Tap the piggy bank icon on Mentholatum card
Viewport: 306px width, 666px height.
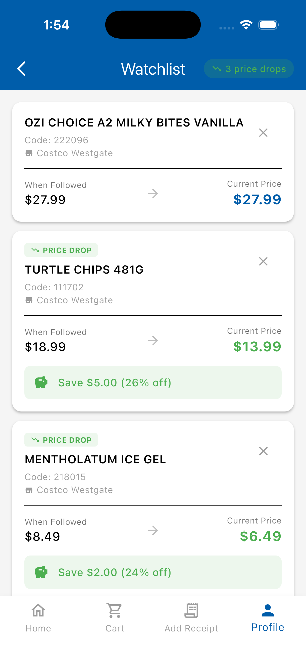(41, 572)
